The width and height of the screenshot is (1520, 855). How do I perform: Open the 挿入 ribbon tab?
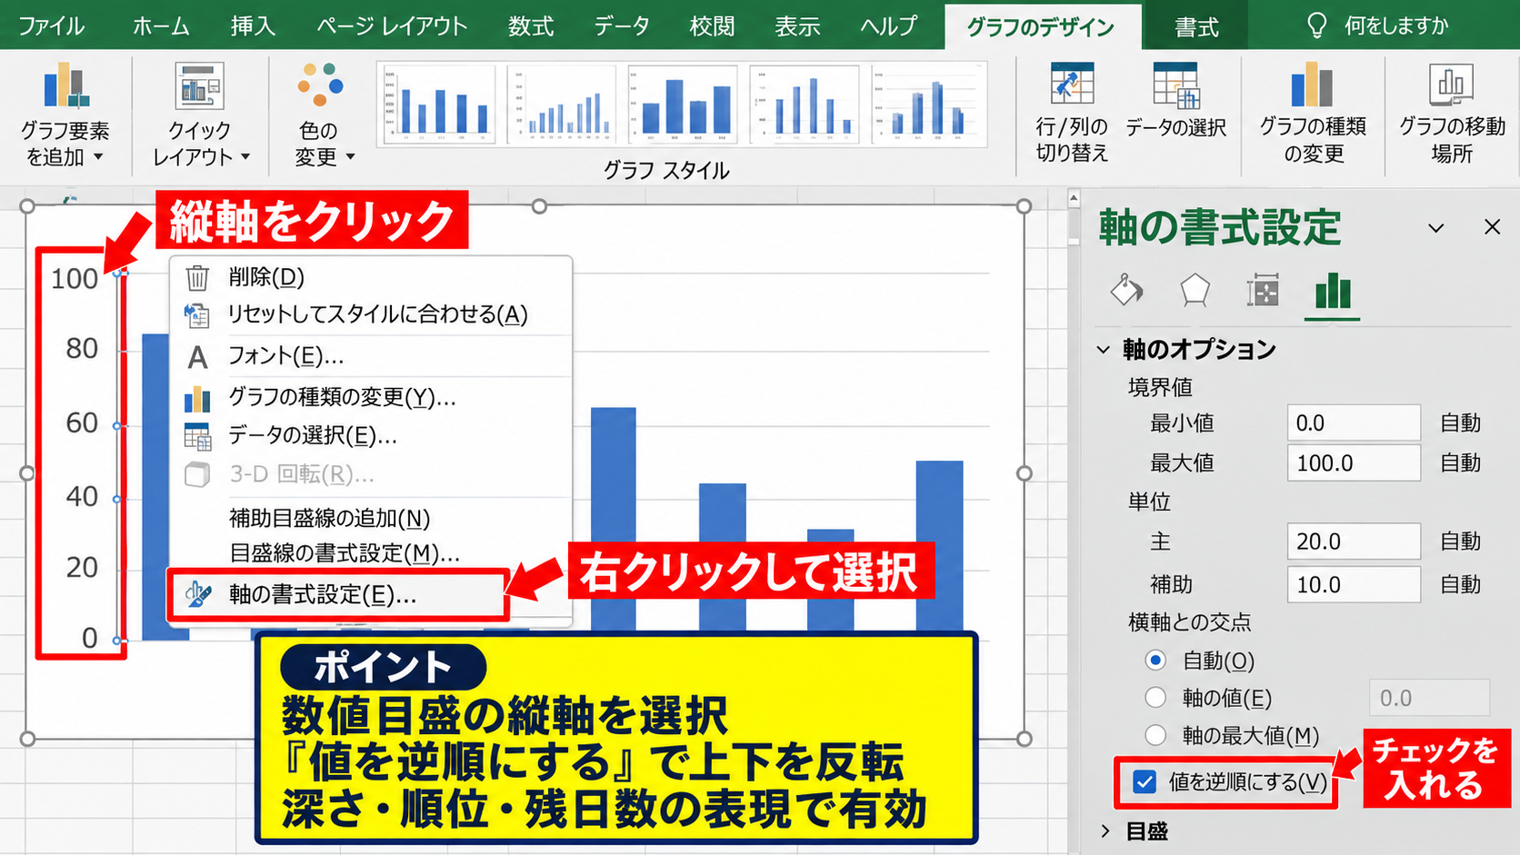coord(253,25)
